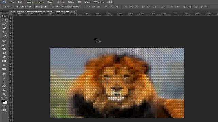Select the Horizontal Type tool
The image size is (218, 122).
click(x=4, y=78)
